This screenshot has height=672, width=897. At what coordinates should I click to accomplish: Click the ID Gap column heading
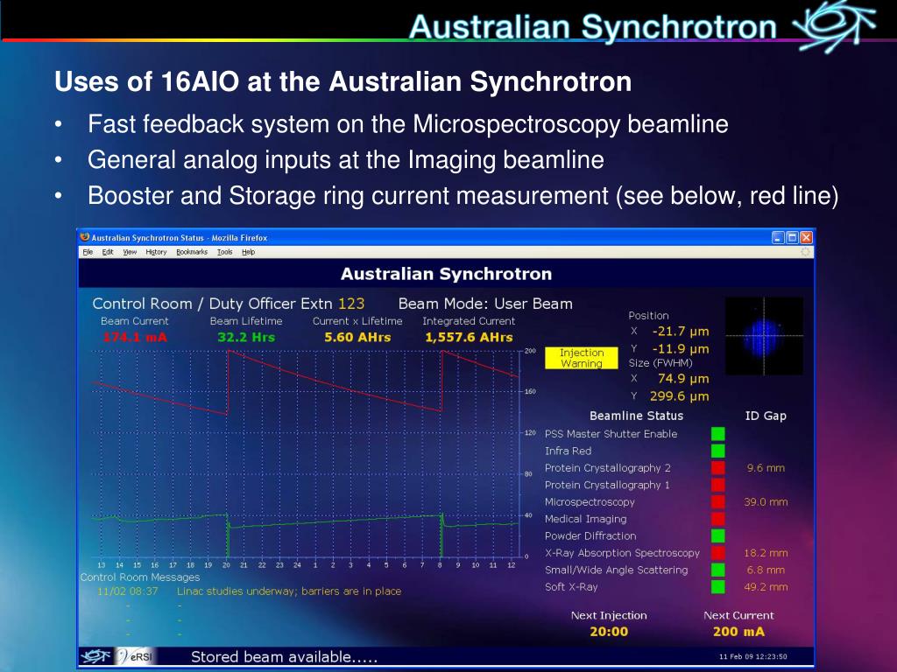click(766, 416)
